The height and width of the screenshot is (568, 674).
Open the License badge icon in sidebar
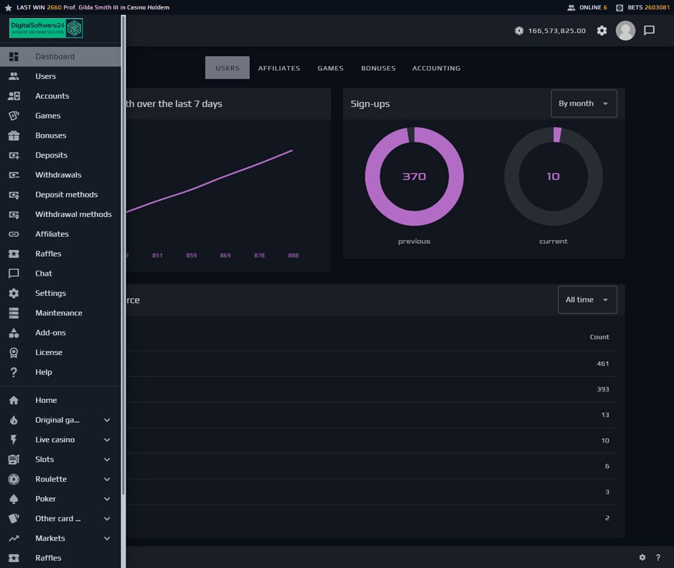13,352
